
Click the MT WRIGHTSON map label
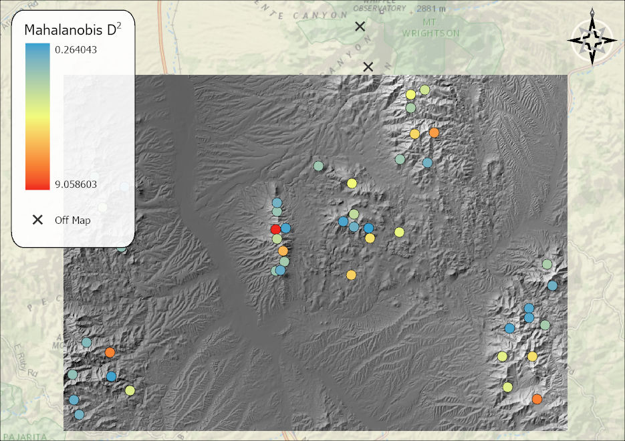[x=430, y=28]
